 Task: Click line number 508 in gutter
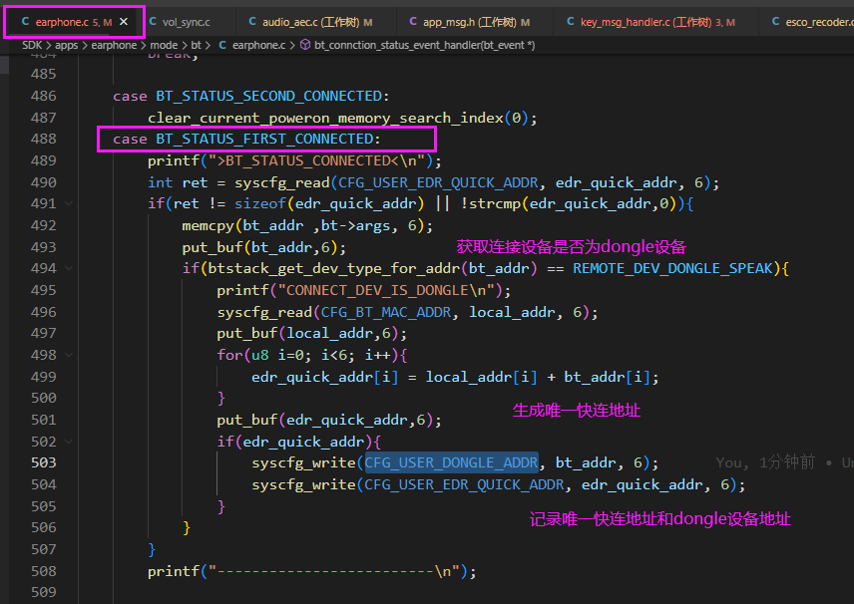(44, 571)
